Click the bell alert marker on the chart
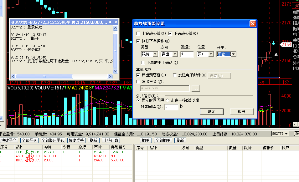This screenshot has width=299, height=182. (x=276, y=55)
